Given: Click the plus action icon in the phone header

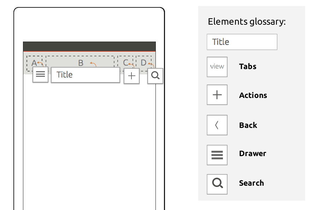Looking at the screenshot, I should 131,76.
